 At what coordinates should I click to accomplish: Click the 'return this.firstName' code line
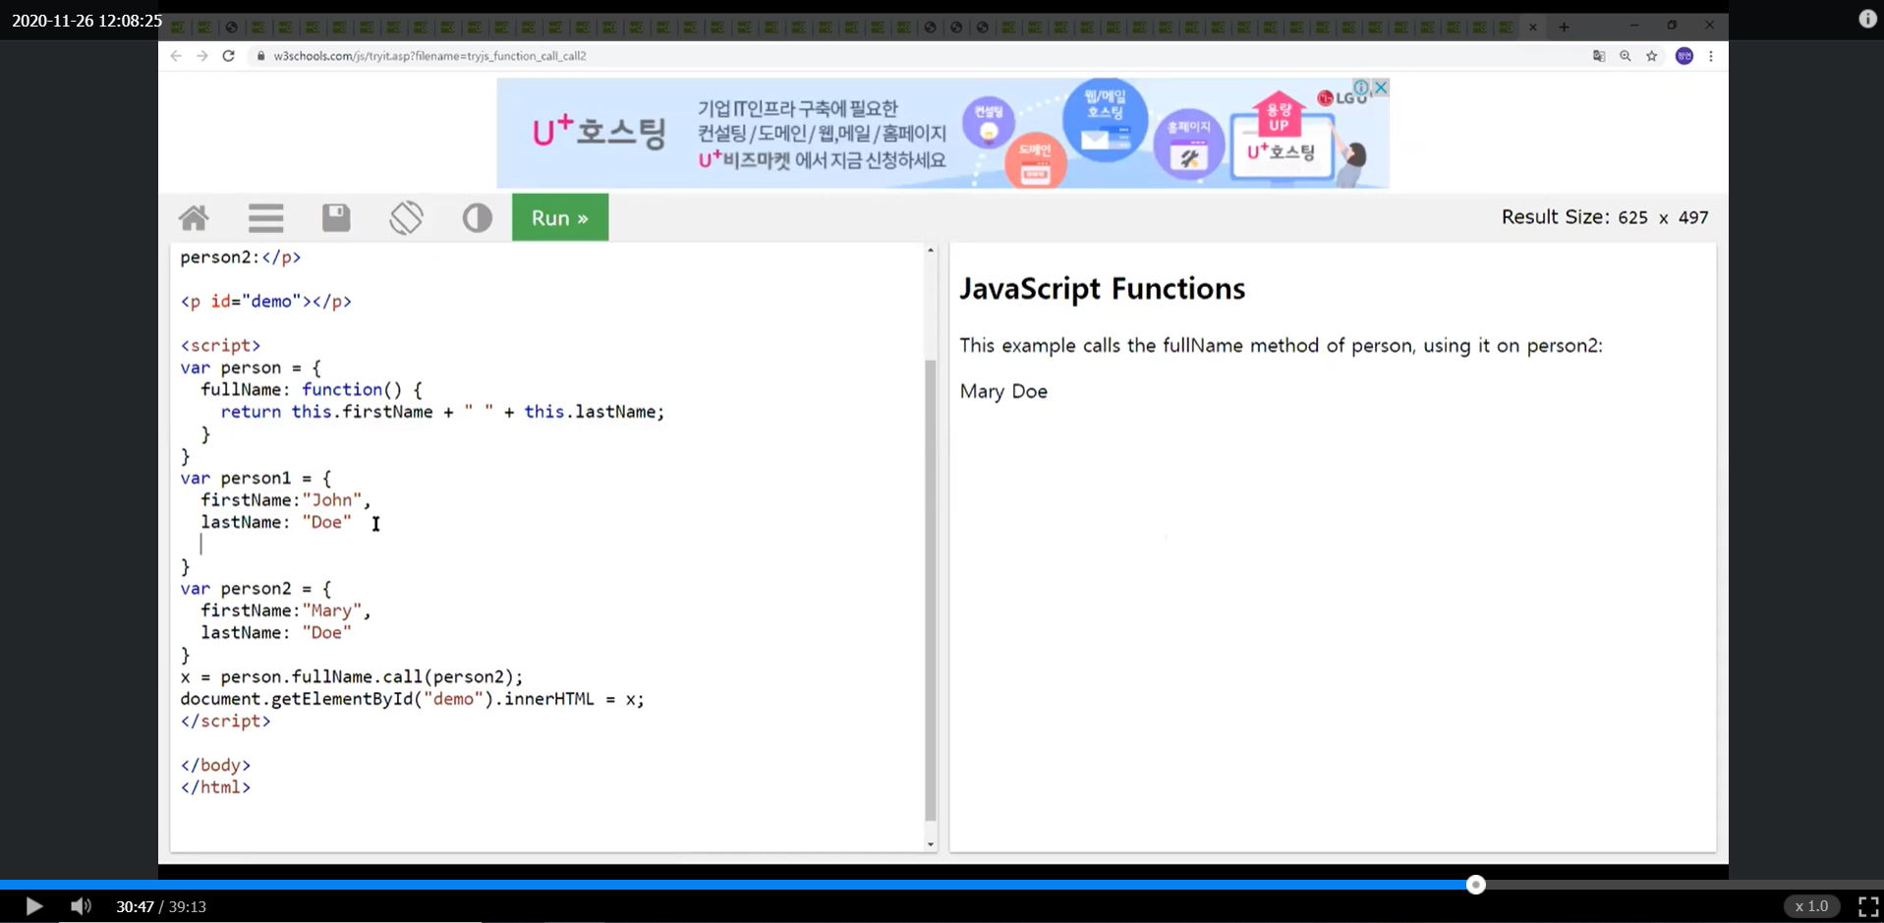pyautogui.click(x=442, y=412)
